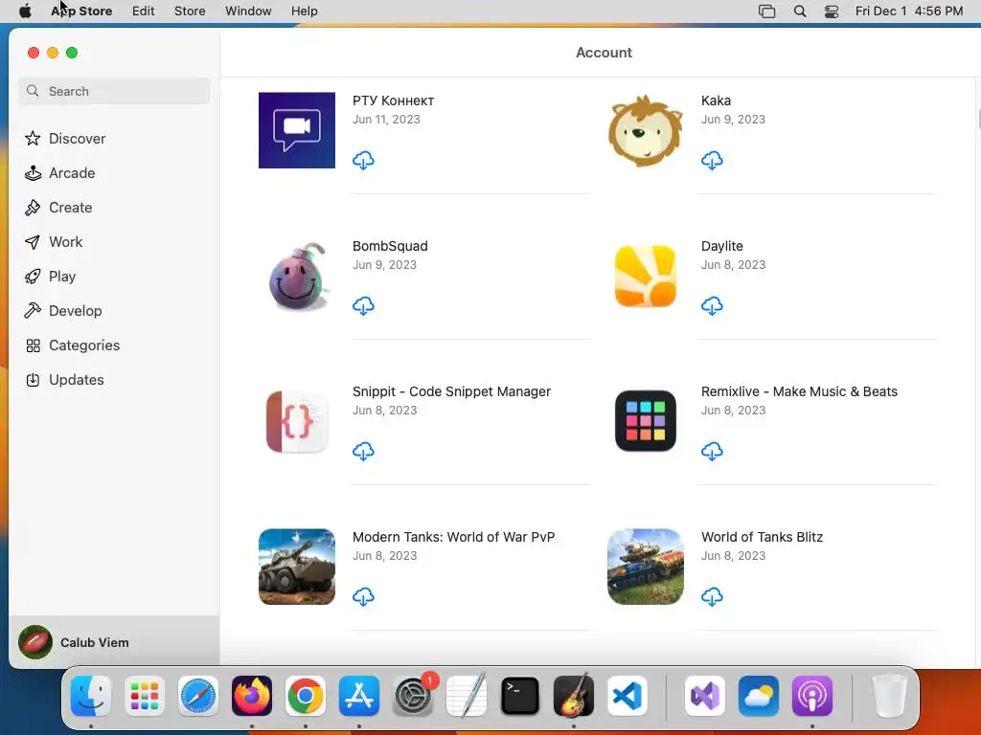Screen dimensions: 981x735
Task: Click Modern Tanks: World of War PvP title
Action: click(x=453, y=537)
